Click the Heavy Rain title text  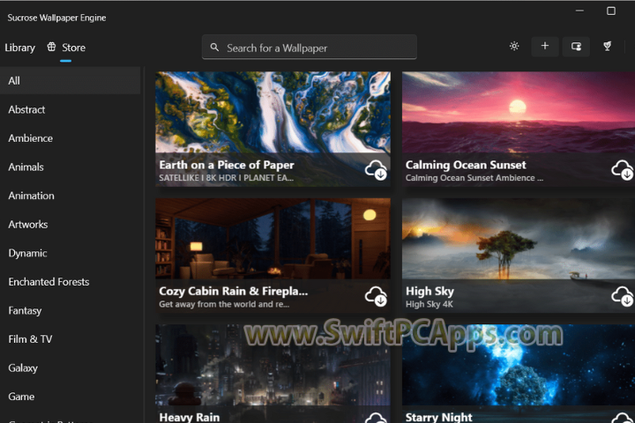pos(190,417)
